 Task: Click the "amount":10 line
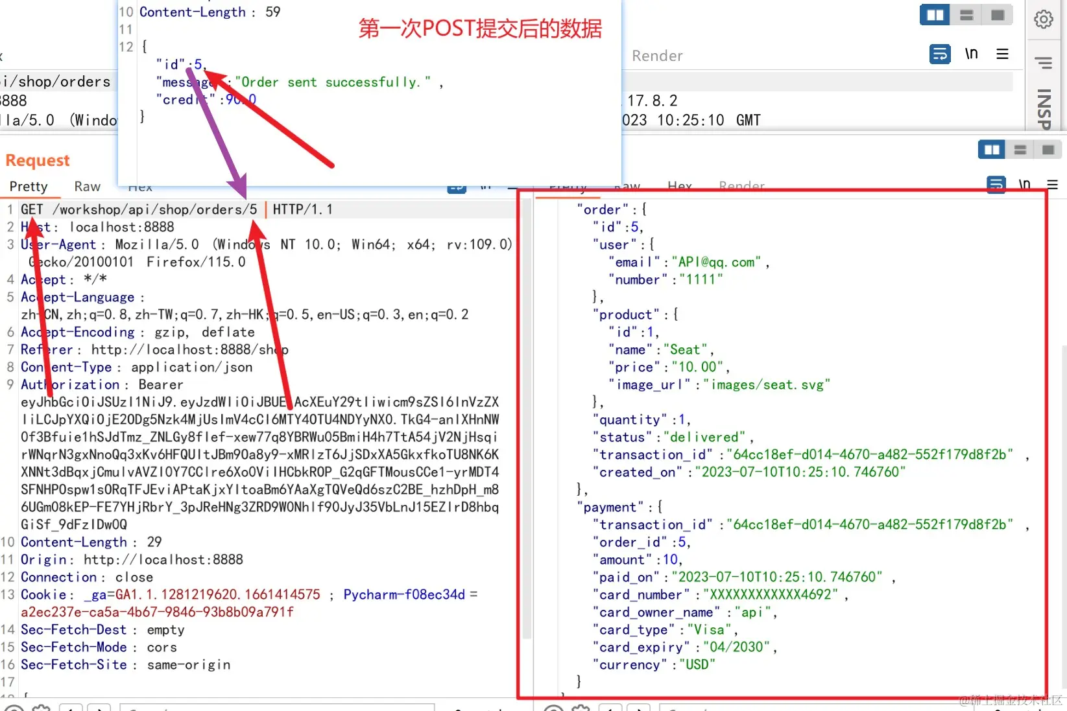click(x=638, y=559)
